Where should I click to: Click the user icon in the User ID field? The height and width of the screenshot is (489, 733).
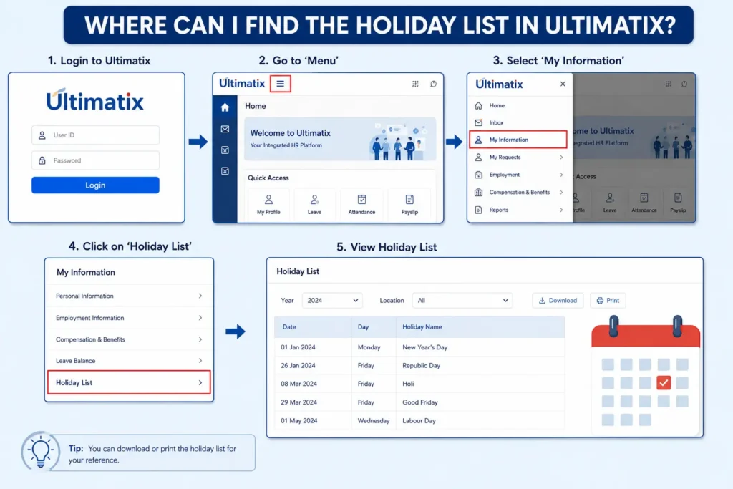click(x=42, y=135)
